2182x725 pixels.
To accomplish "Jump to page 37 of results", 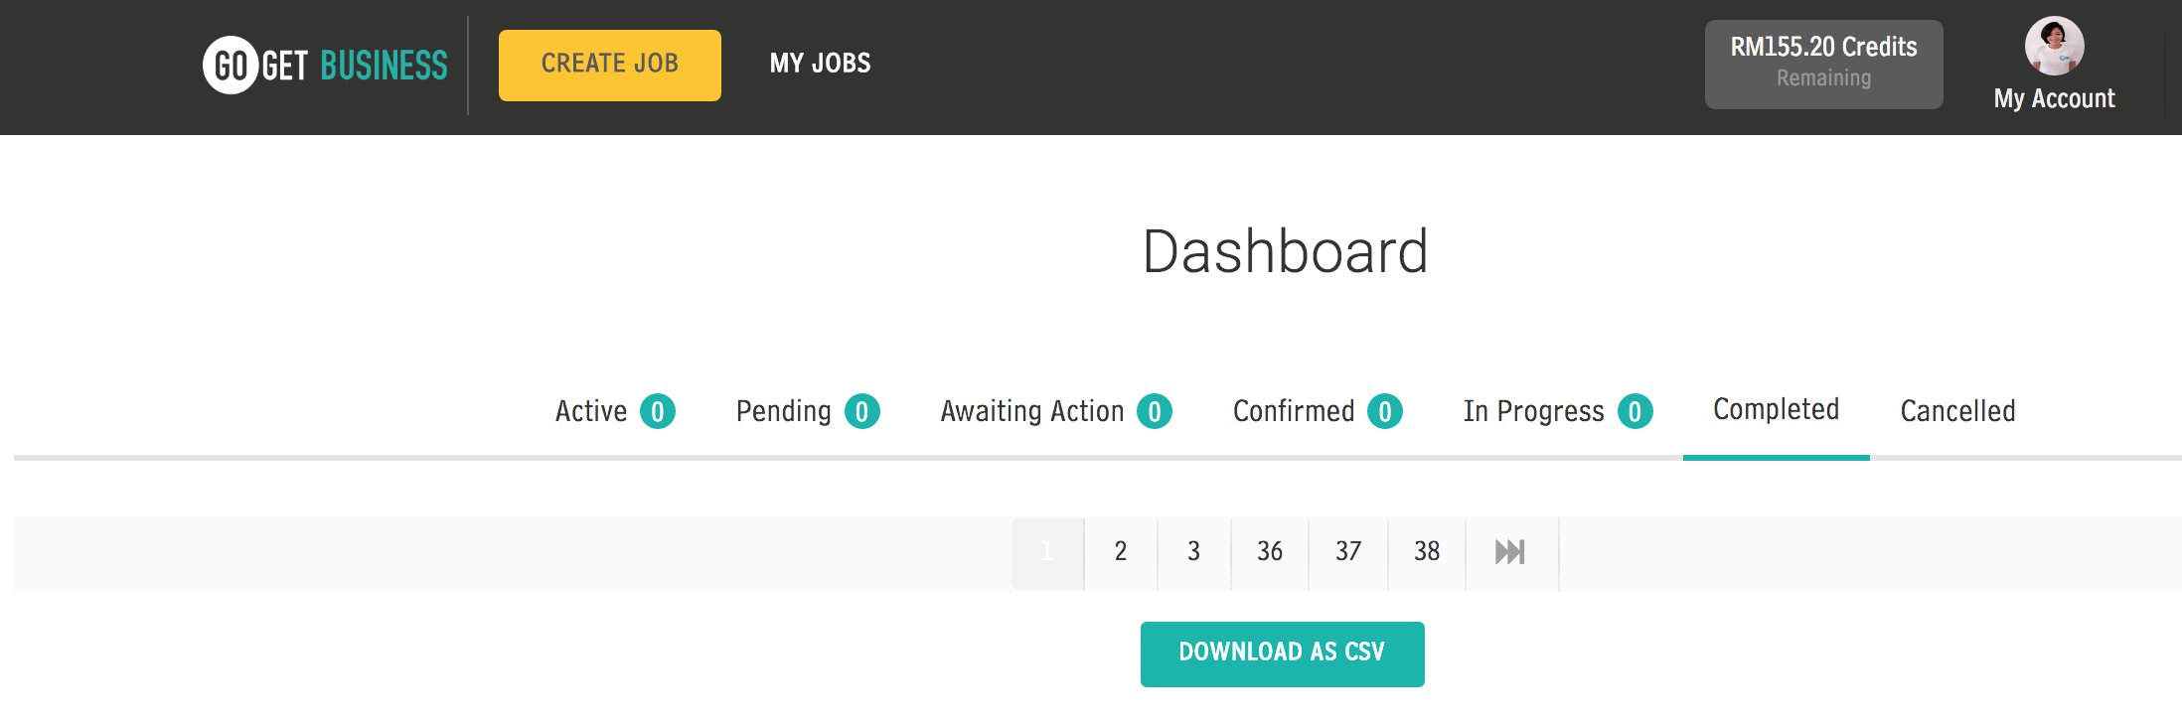I will tap(1348, 552).
